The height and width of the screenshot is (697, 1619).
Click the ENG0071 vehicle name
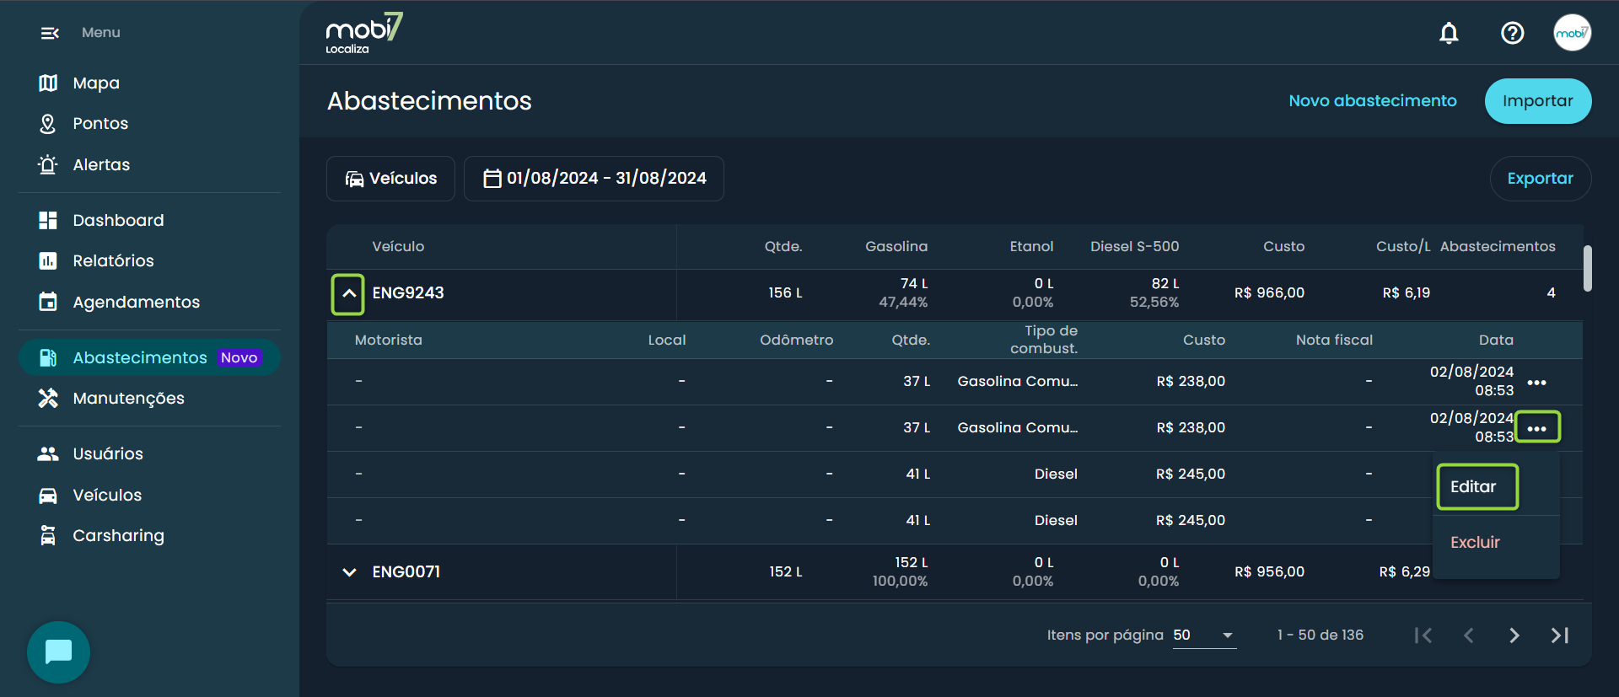(x=406, y=572)
